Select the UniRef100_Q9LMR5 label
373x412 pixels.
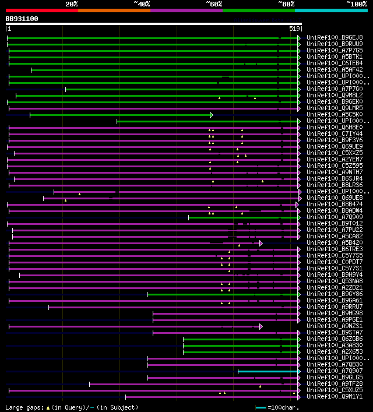[335, 108]
